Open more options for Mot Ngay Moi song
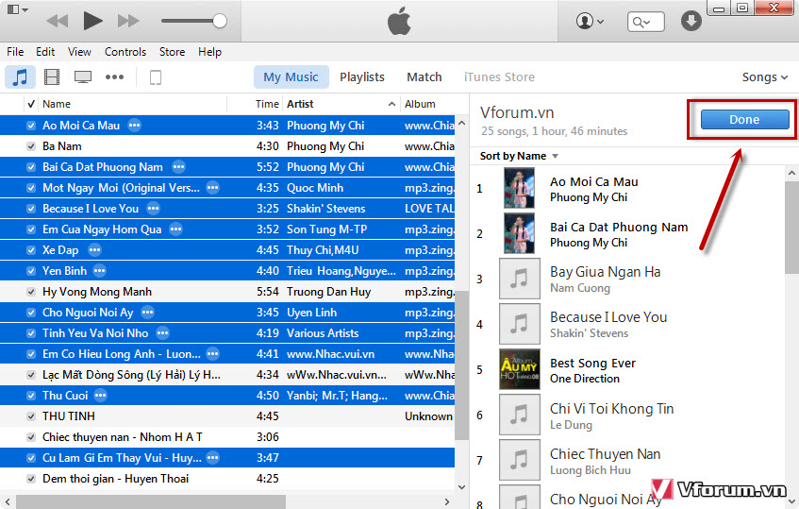This screenshot has width=799, height=509. point(212,188)
